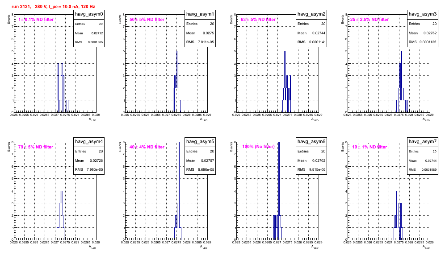
Task: Click Mean value 0.02762 in havg_asym3
Action: (430, 33)
